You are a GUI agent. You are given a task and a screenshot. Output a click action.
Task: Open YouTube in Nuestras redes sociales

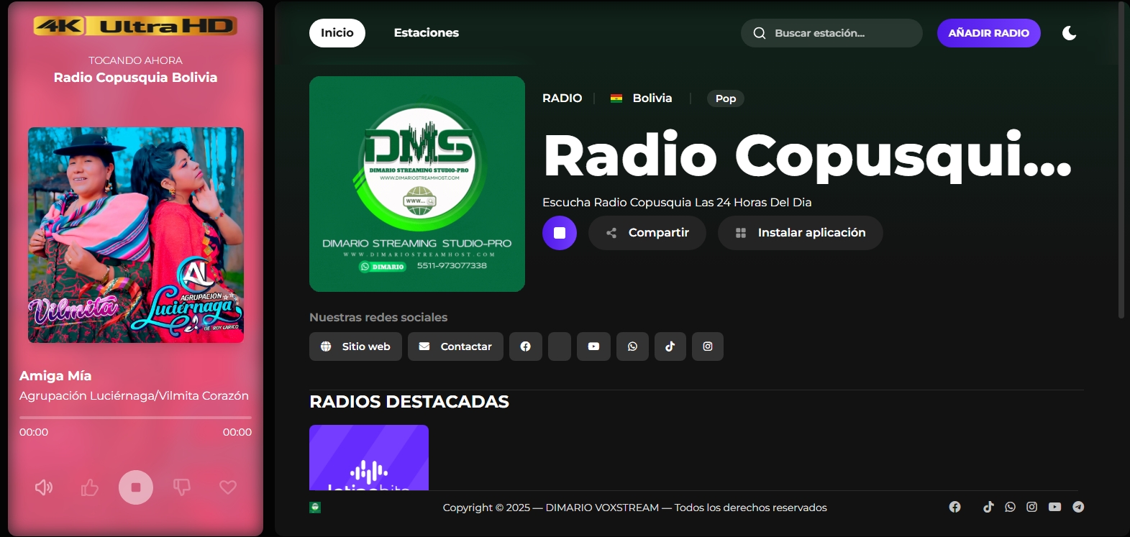[593, 346]
